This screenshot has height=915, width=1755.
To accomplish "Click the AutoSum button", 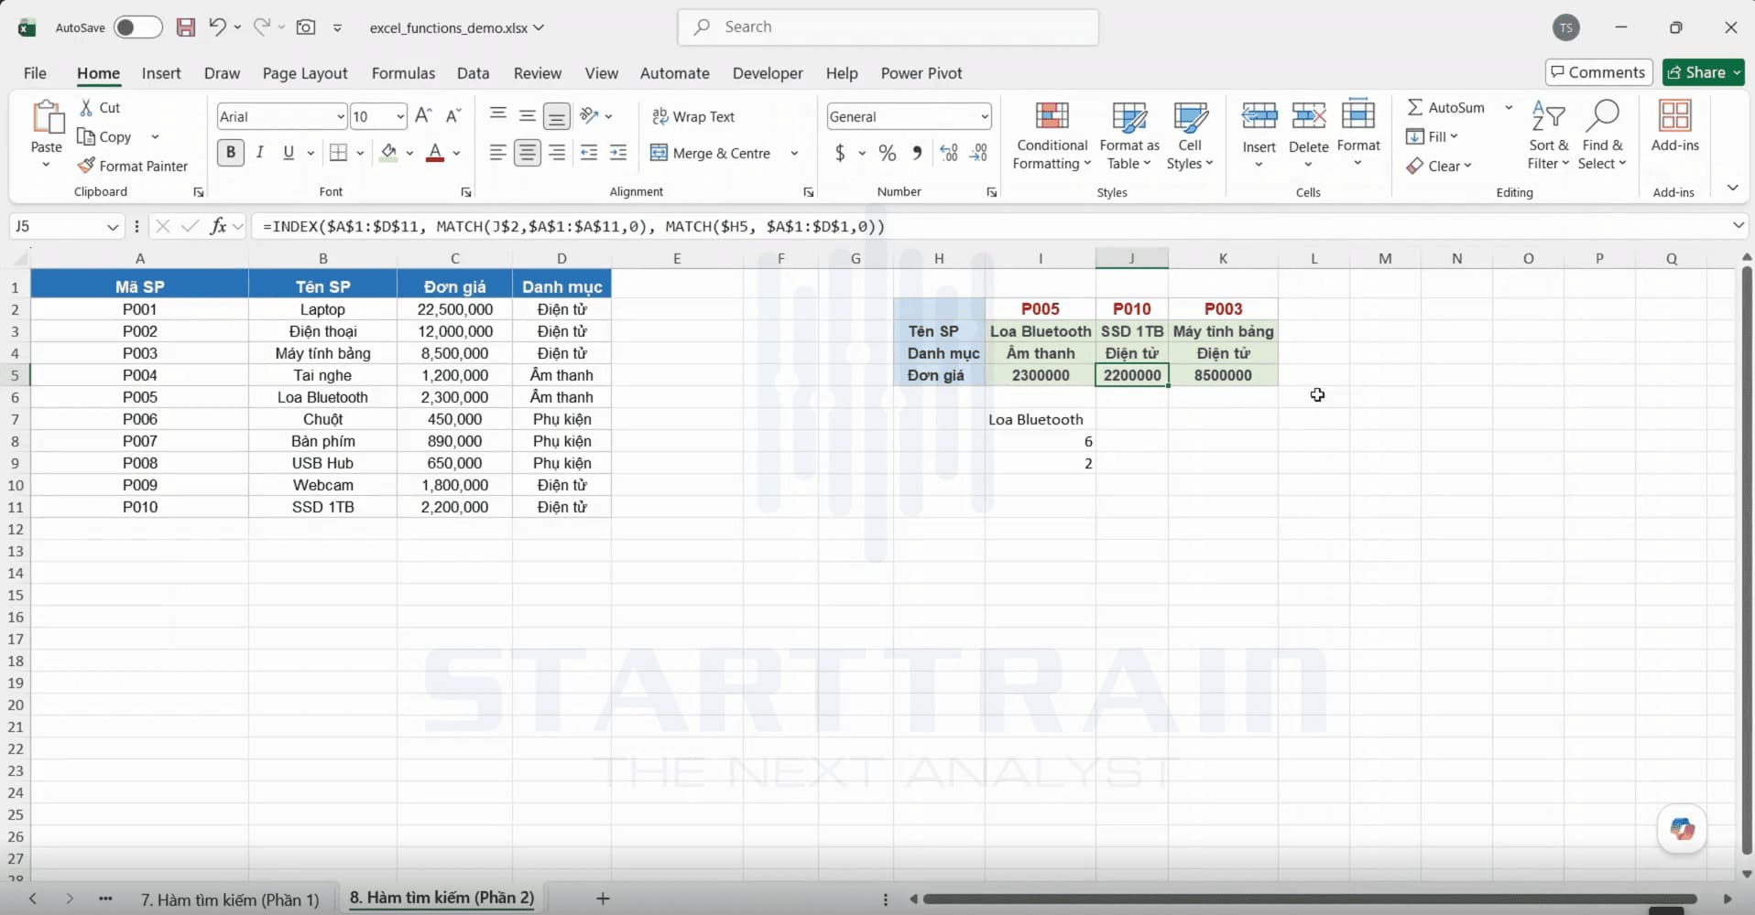I will (x=1445, y=107).
